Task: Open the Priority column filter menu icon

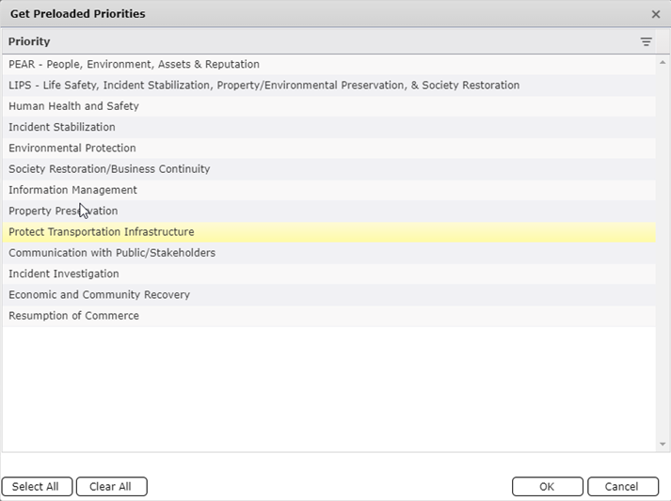Action: 646,42
